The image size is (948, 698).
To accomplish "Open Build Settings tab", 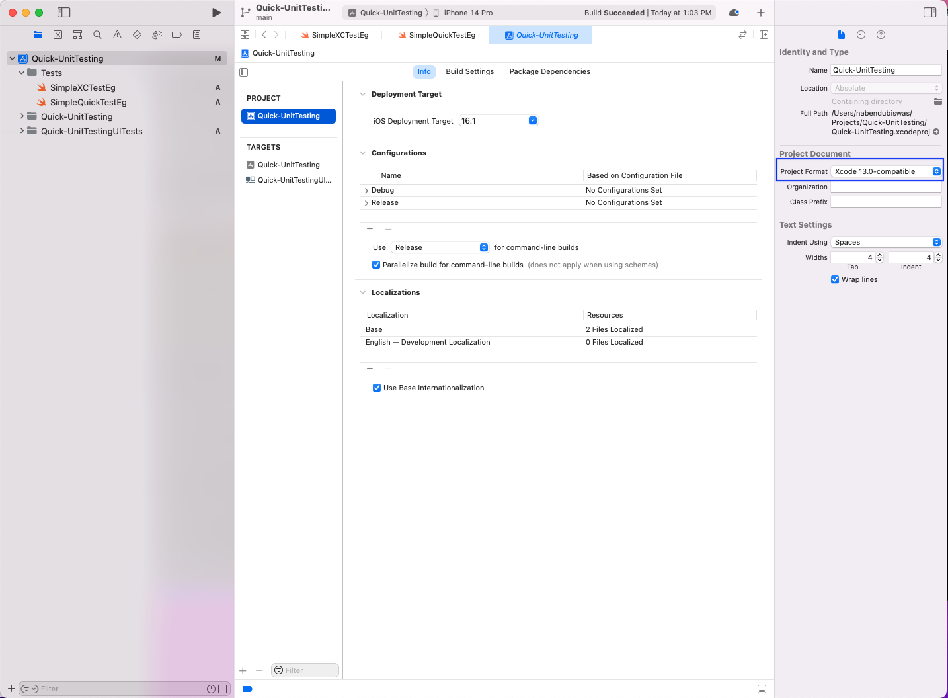I will click(470, 71).
